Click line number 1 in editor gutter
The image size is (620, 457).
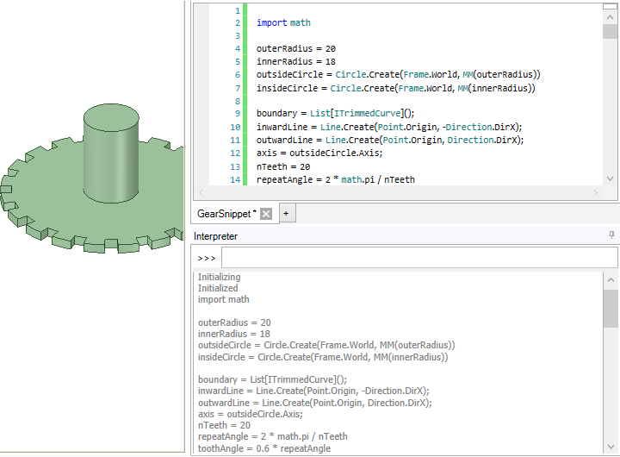(x=238, y=10)
